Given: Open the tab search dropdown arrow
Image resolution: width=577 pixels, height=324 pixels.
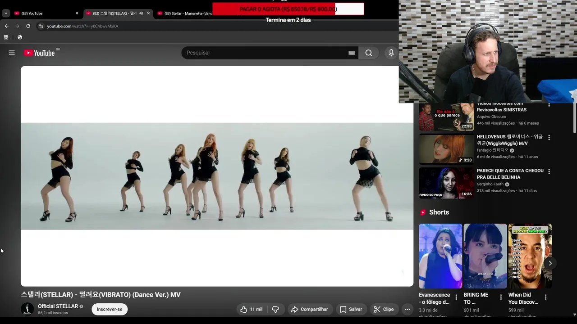Looking at the screenshot, I should click(6, 13).
